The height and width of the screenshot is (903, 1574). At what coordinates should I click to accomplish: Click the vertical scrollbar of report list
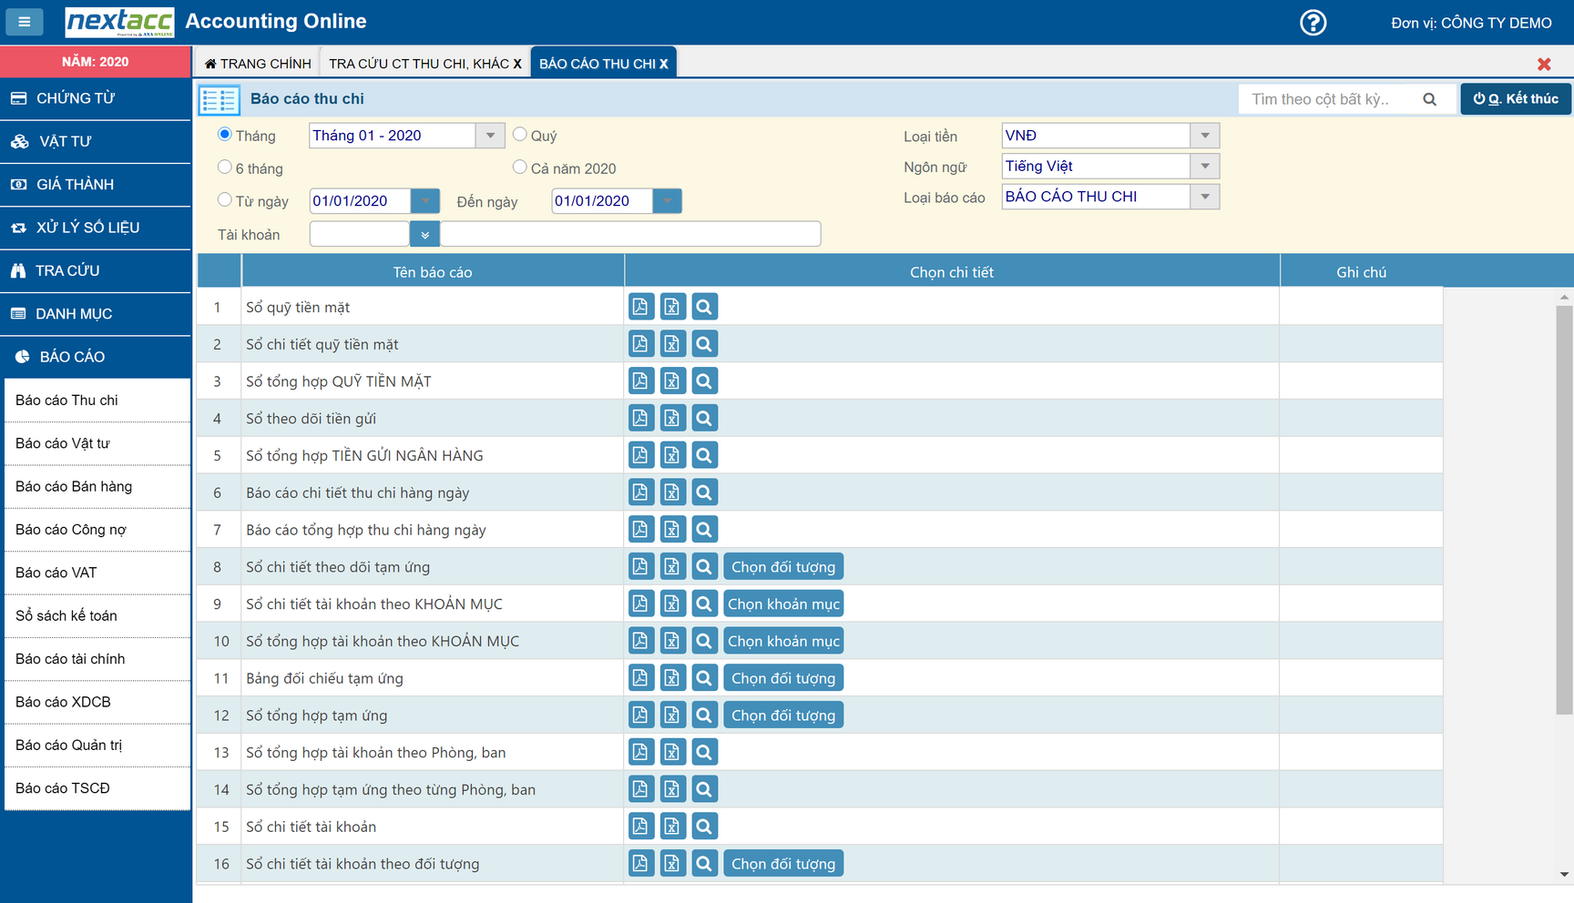coord(1564,510)
